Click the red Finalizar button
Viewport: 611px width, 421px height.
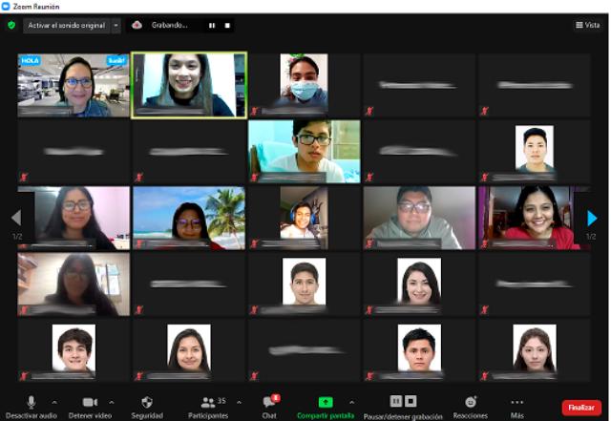tap(581, 407)
